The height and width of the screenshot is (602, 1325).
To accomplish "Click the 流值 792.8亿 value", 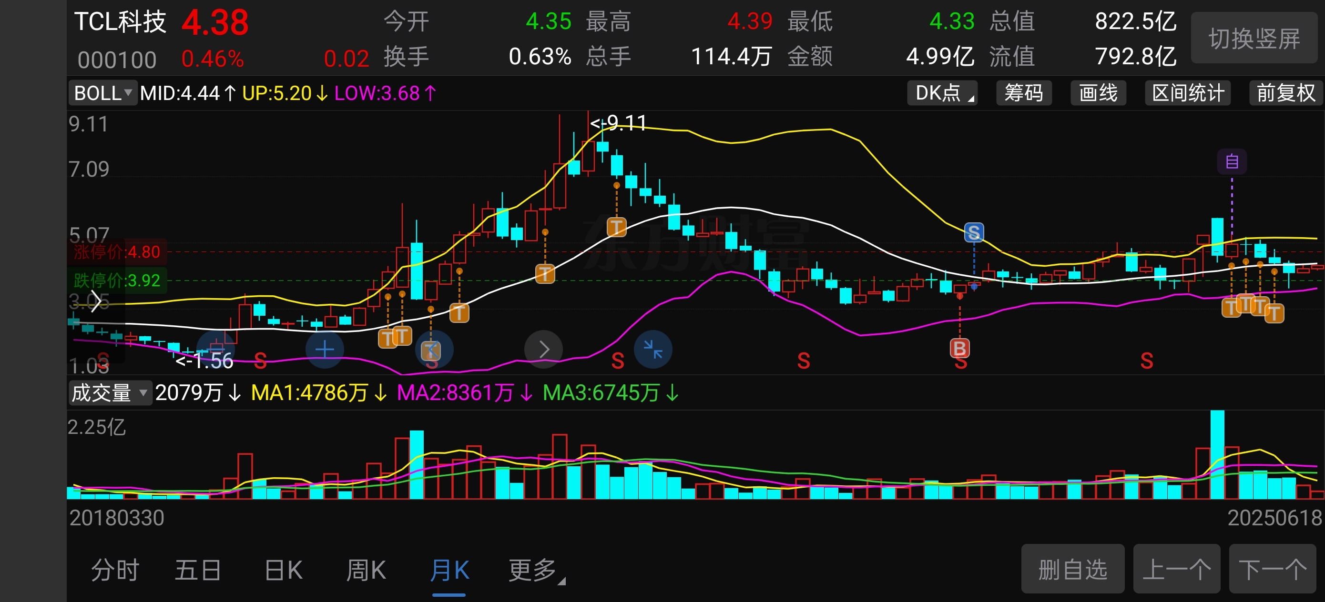I will click(x=1135, y=57).
